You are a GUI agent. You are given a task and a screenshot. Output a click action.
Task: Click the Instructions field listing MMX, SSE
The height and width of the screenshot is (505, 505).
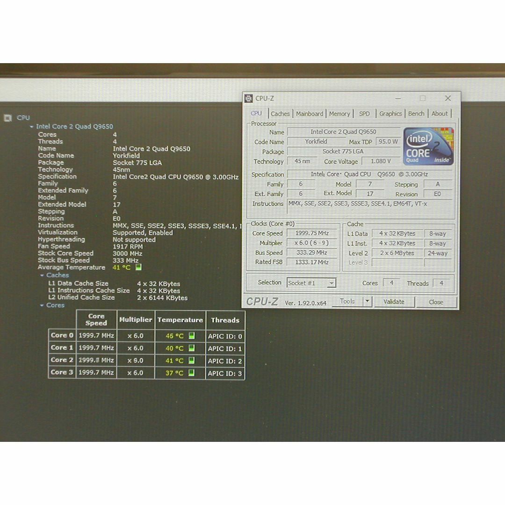[x=369, y=206]
